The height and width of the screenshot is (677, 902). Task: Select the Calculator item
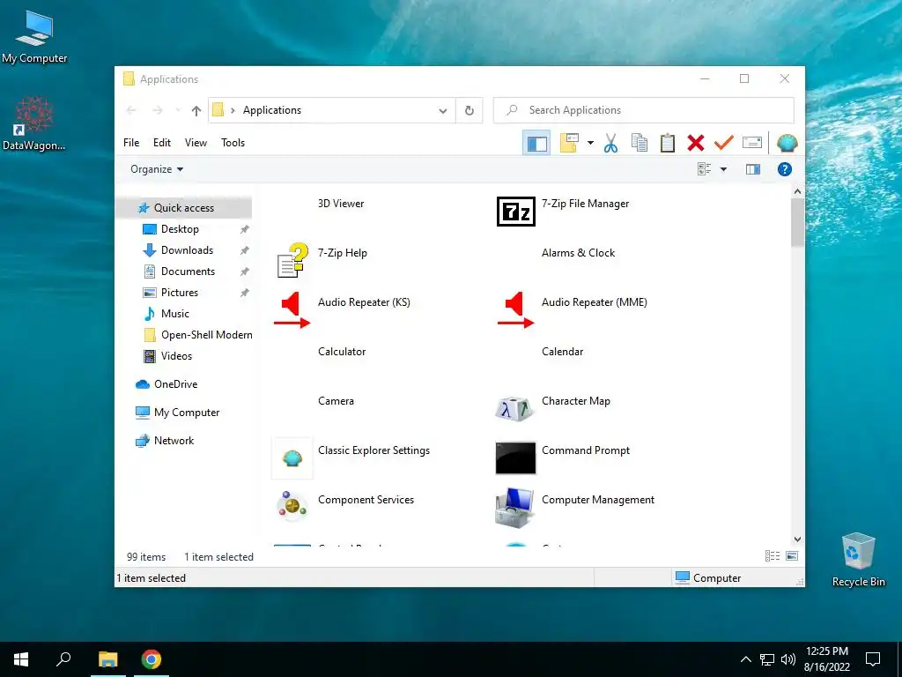tap(342, 352)
